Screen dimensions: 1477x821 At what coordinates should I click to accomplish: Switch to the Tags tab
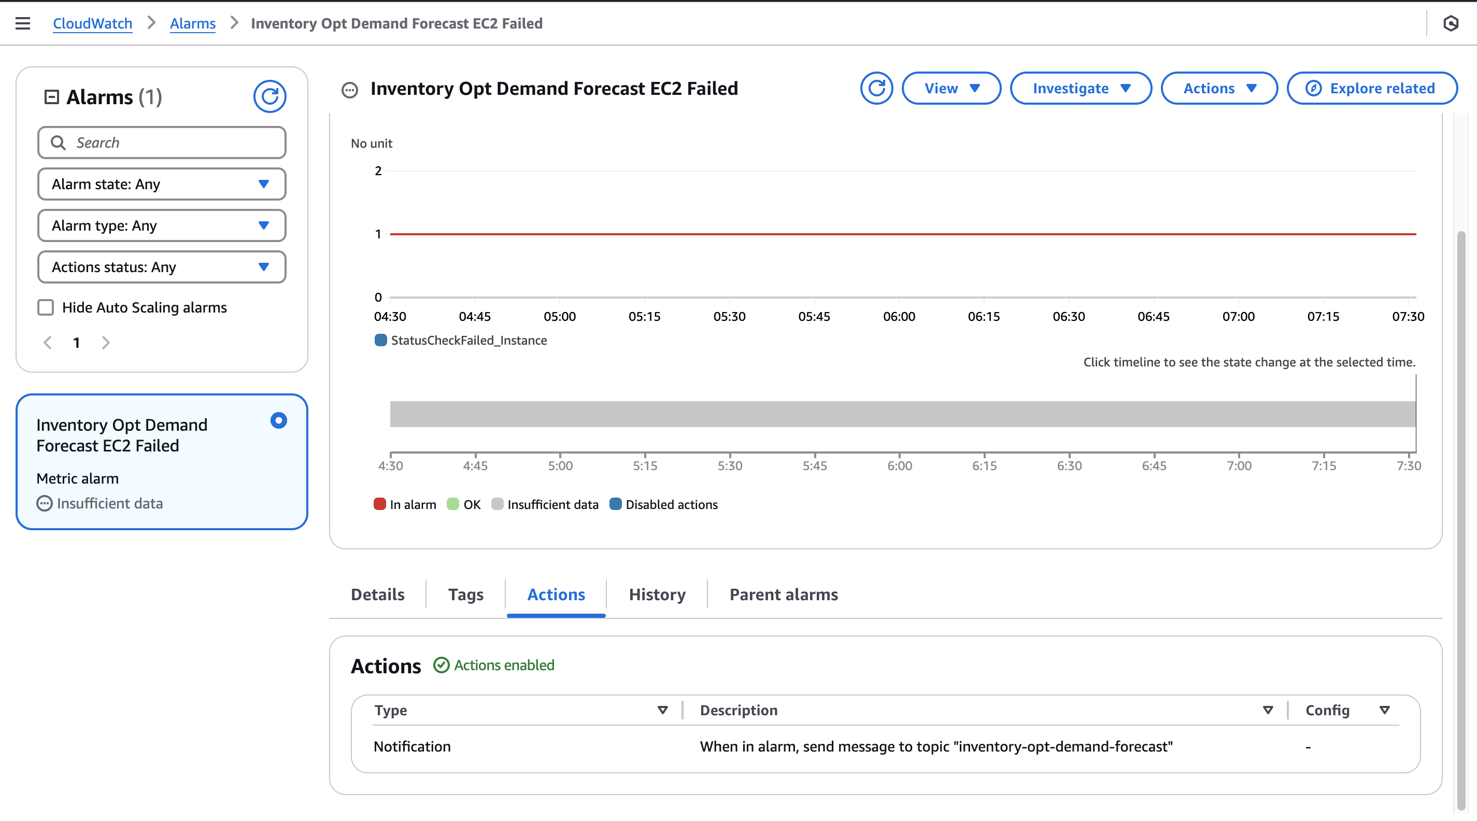tap(465, 594)
